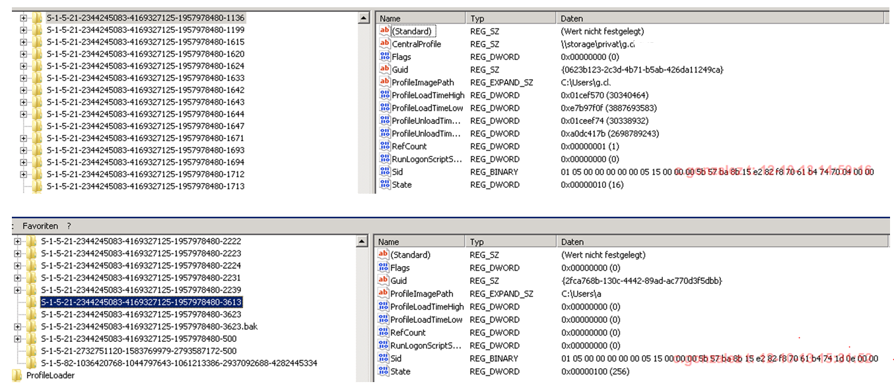894x390 pixels.
Task: Click the icon of RefCount value 0x00000001
Action: 384,146
